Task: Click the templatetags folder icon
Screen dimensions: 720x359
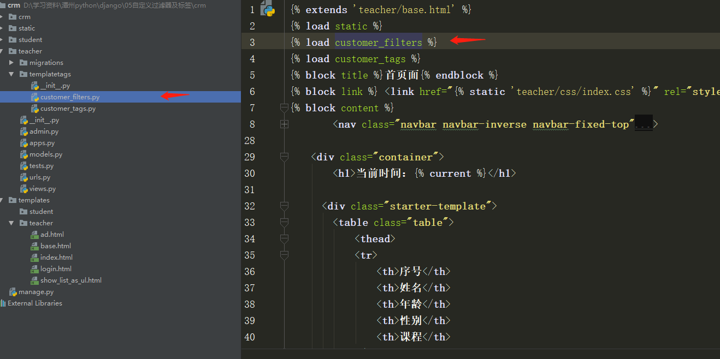Action: tap(23, 74)
